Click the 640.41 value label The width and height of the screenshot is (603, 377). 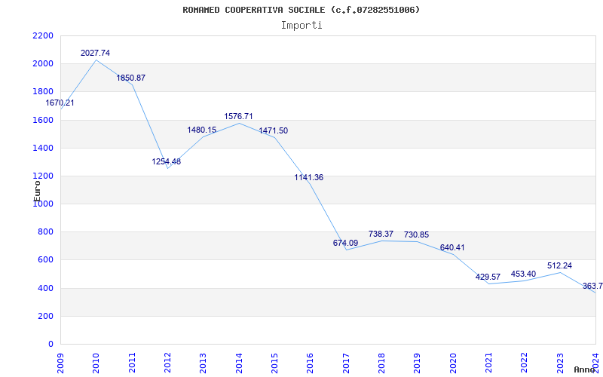pyautogui.click(x=452, y=247)
